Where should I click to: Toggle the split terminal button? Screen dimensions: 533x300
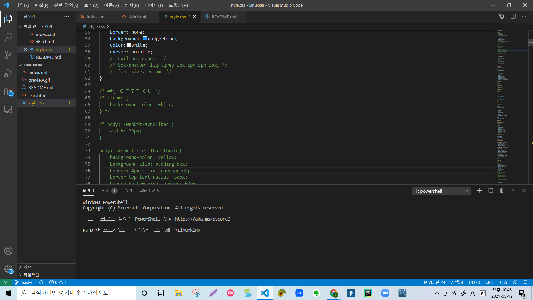491,191
